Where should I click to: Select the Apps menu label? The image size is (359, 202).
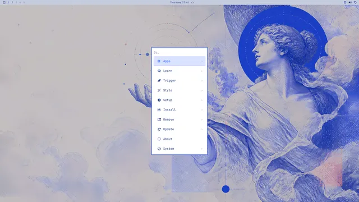167,61
